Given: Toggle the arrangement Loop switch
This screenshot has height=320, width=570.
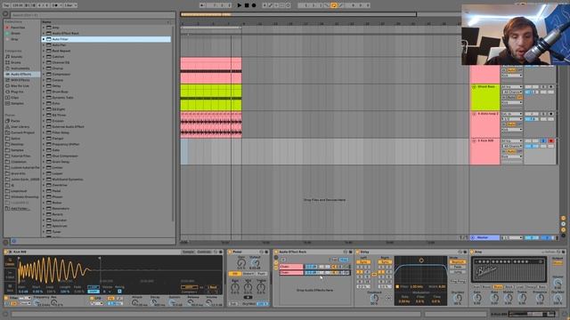Looking at the screenshot, I should tap(334, 5).
